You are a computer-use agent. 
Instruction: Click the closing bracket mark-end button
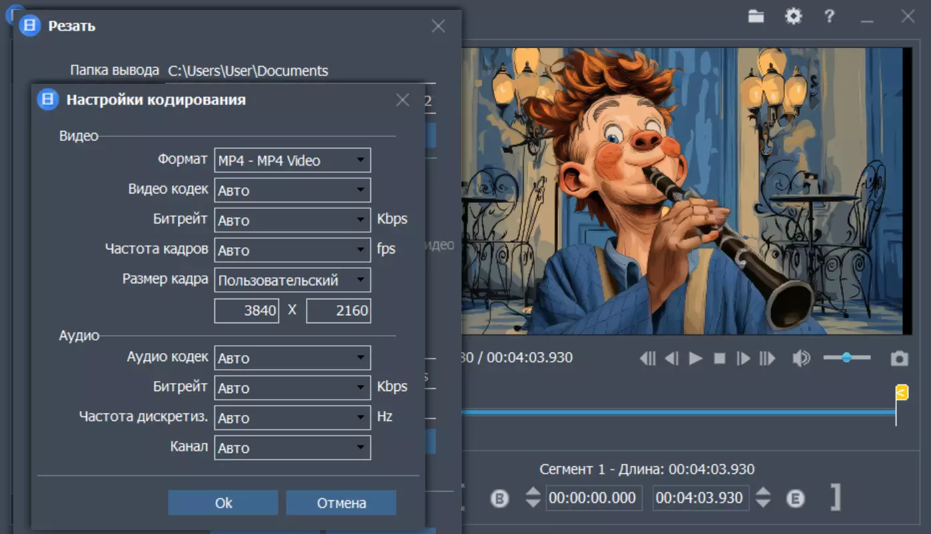tap(835, 497)
